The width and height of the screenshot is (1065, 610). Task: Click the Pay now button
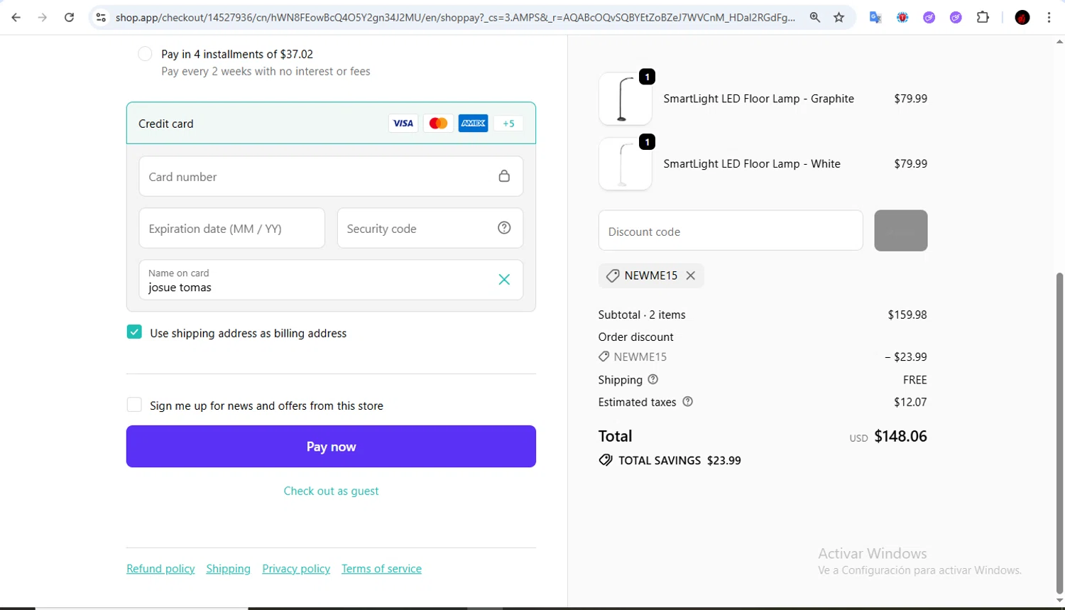[x=331, y=446]
